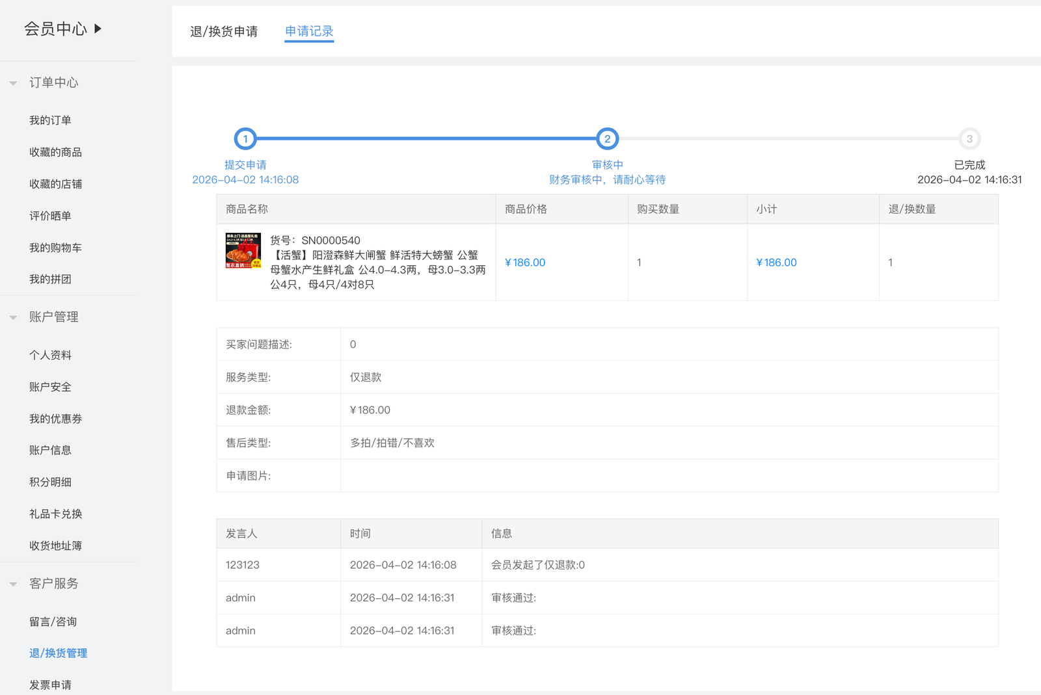Click step 2 审核中 progress marker
The width and height of the screenshot is (1041, 695).
[607, 138]
